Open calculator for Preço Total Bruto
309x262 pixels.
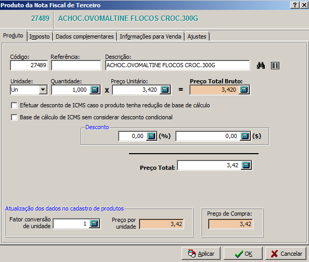pos(244,90)
